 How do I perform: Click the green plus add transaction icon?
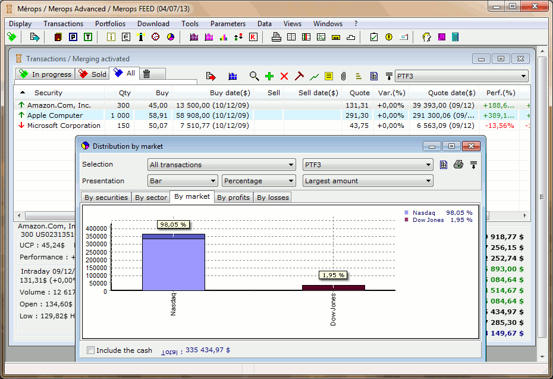point(269,76)
